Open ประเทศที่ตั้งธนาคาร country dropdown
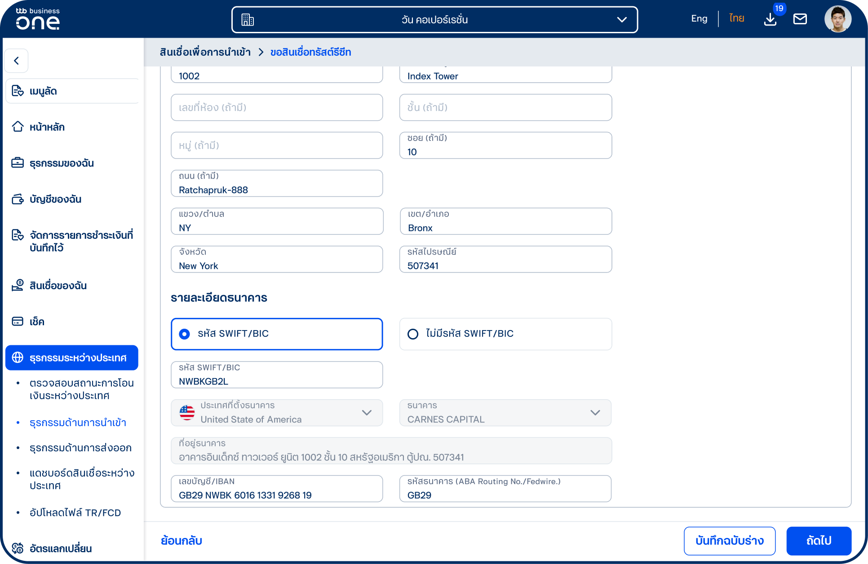The image size is (868, 564). 277,413
